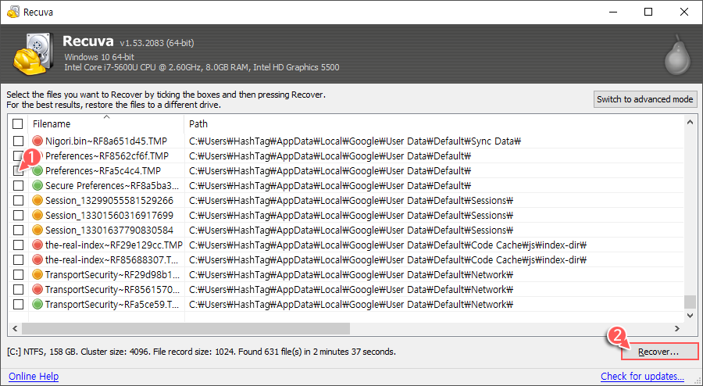Tick the select-all checkbox in the header
This screenshot has width=703, height=386.
[x=17, y=123]
